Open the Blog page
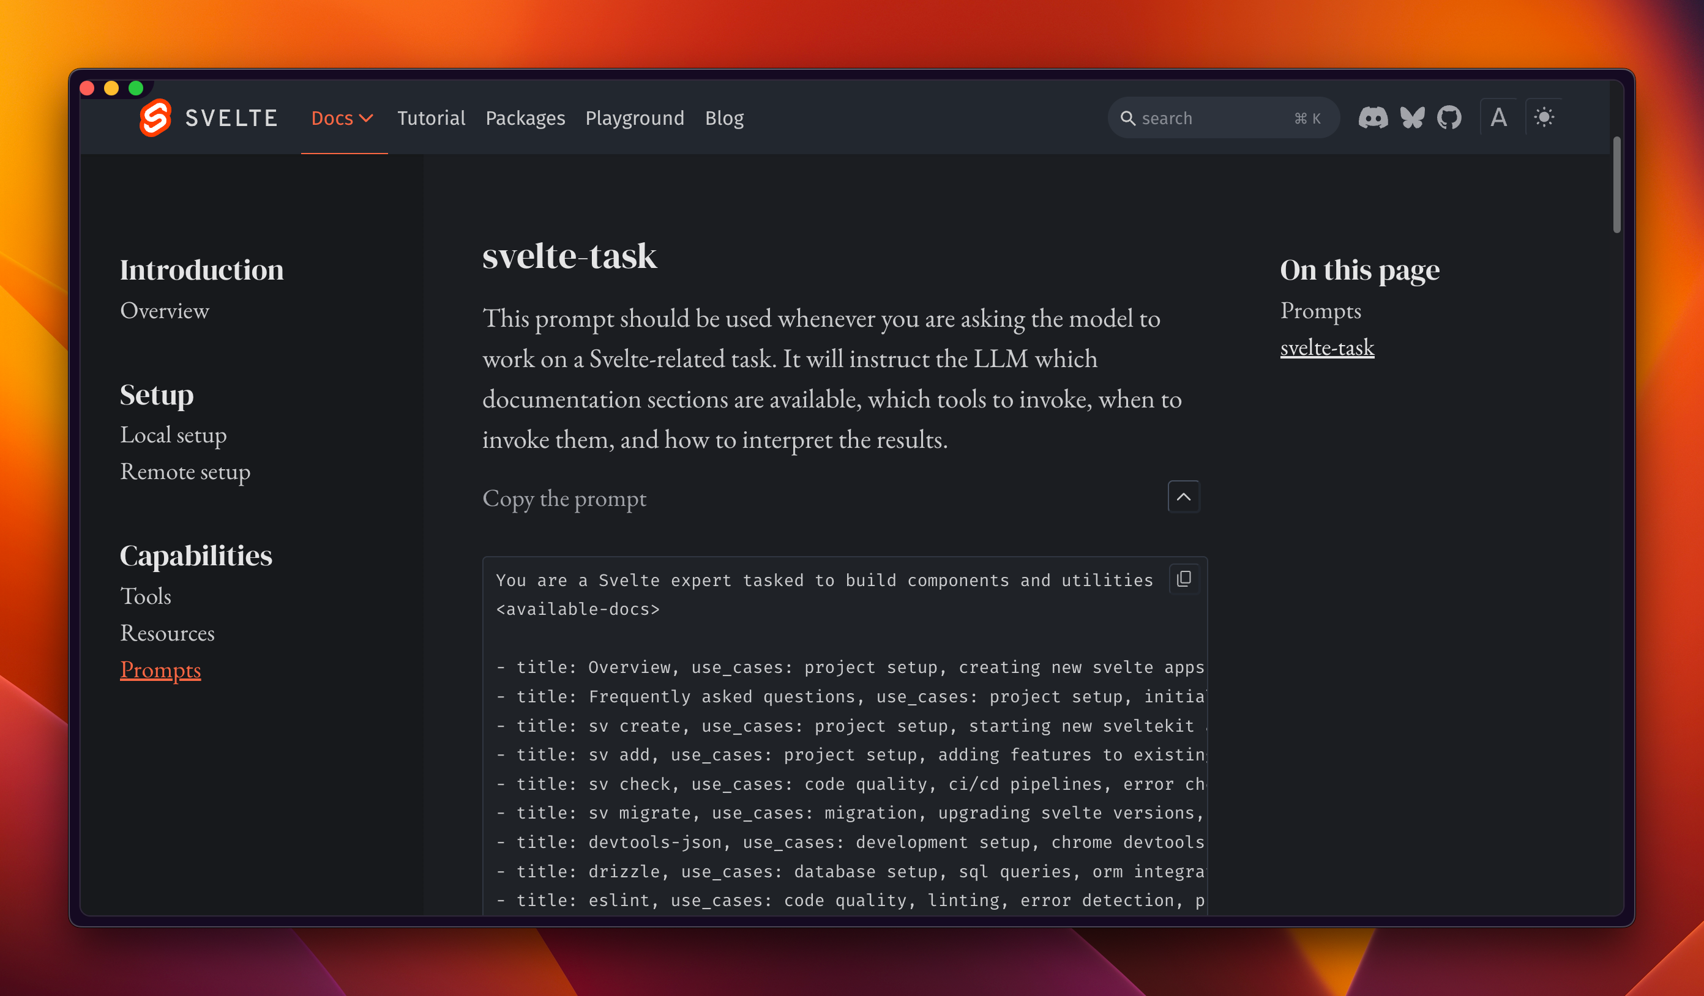Image resolution: width=1704 pixels, height=996 pixels. coord(723,117)
